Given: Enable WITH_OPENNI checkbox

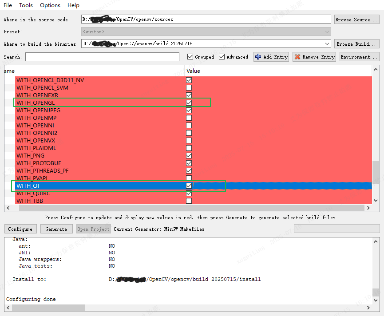Looking at the screenshot, I should (189, 125).
